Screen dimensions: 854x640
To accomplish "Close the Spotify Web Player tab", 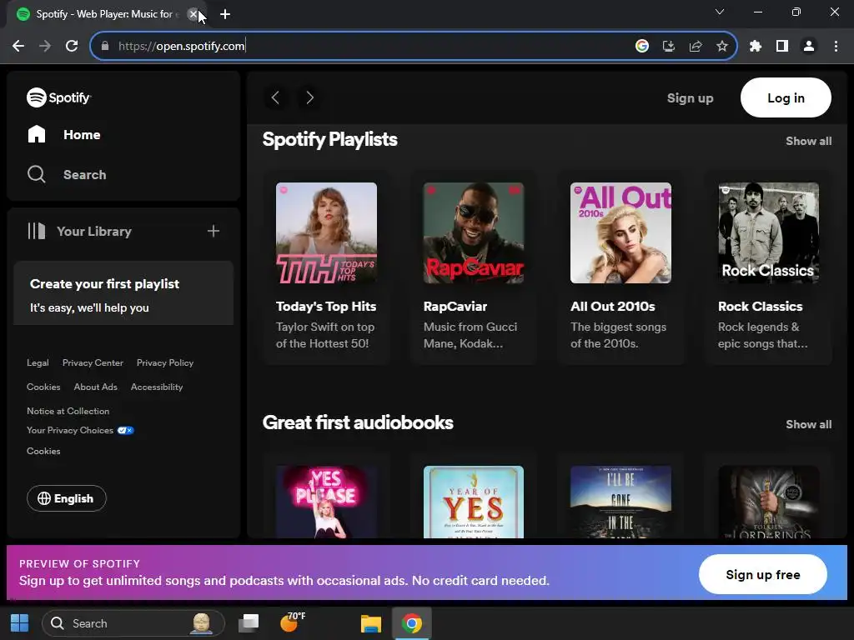I will (x=193, y=14).
